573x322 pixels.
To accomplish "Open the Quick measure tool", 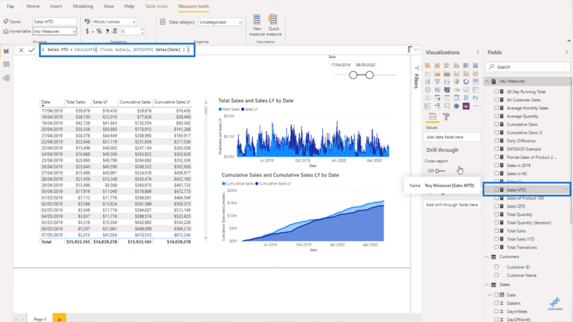I will [x=274, y=25].
